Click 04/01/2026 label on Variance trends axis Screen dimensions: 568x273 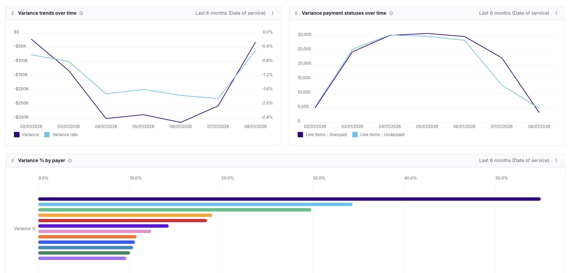click(x=106, y=126)
